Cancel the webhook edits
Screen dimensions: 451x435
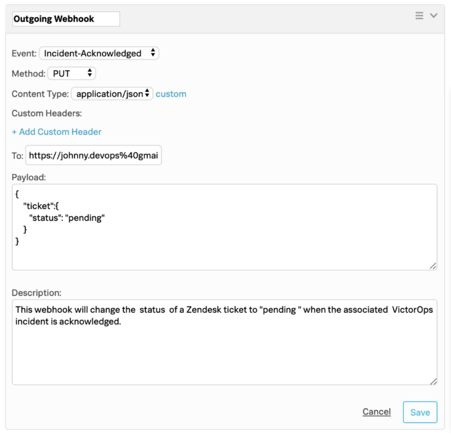[376, 412]
